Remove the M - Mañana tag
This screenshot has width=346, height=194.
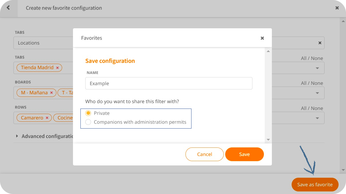coord(52,93)
